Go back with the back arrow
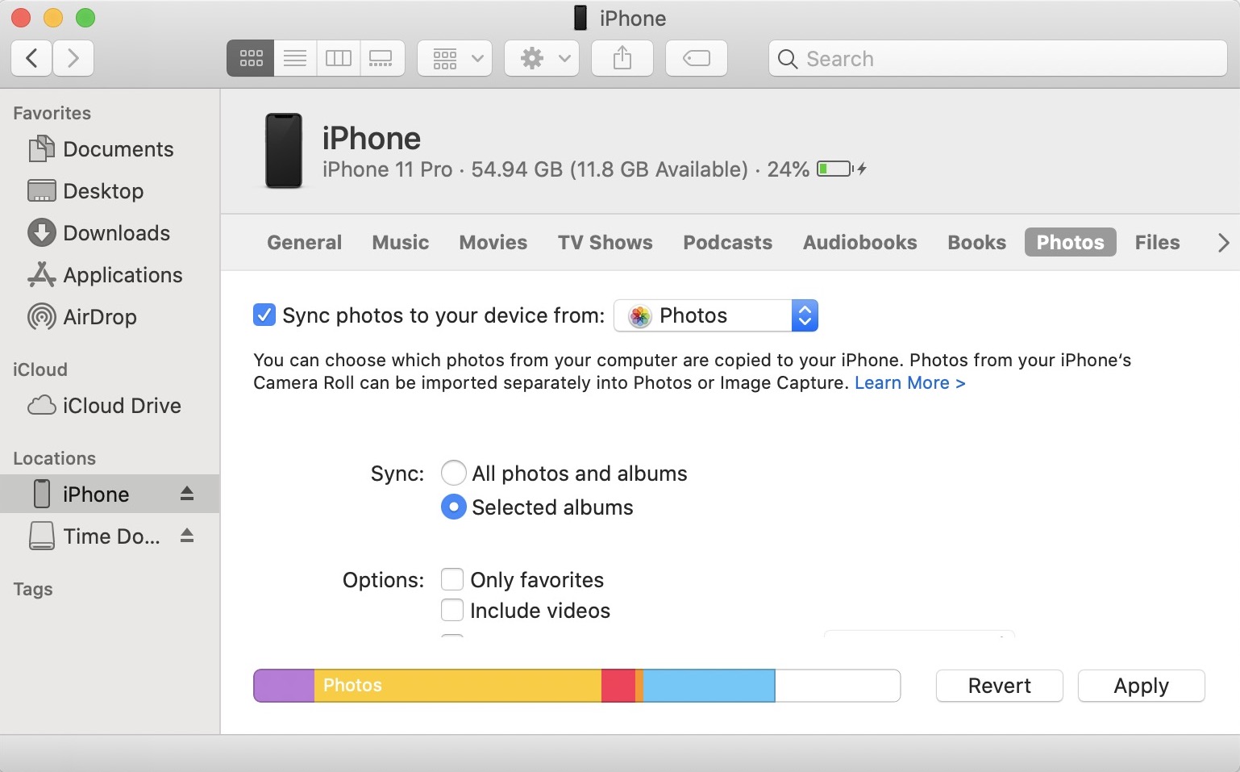 coord(32,58)
